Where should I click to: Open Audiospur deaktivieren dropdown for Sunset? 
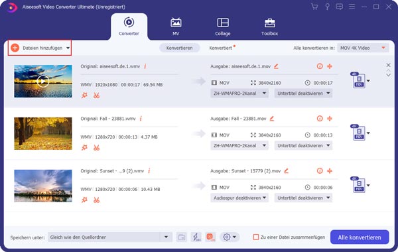tap(239, 198)
